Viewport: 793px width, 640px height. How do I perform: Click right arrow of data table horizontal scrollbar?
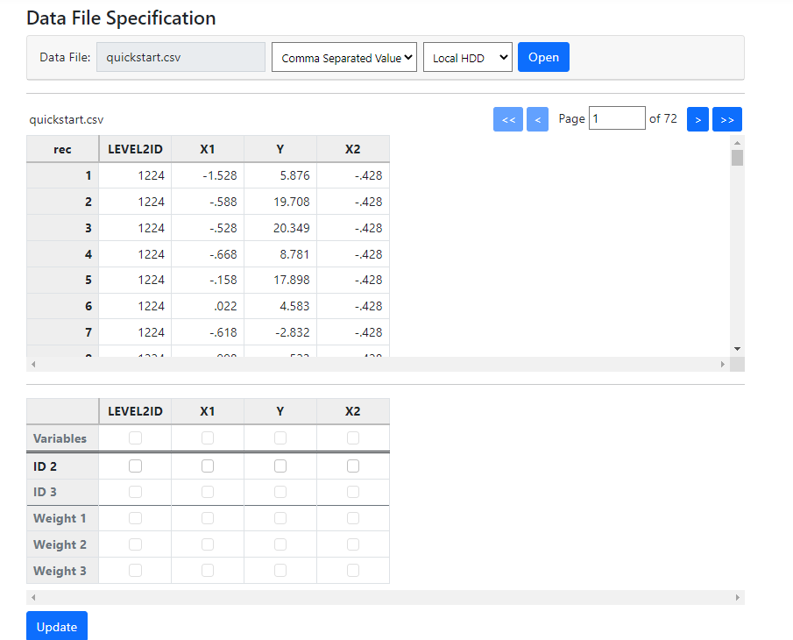pyautogui.click(x=723, y=364)
